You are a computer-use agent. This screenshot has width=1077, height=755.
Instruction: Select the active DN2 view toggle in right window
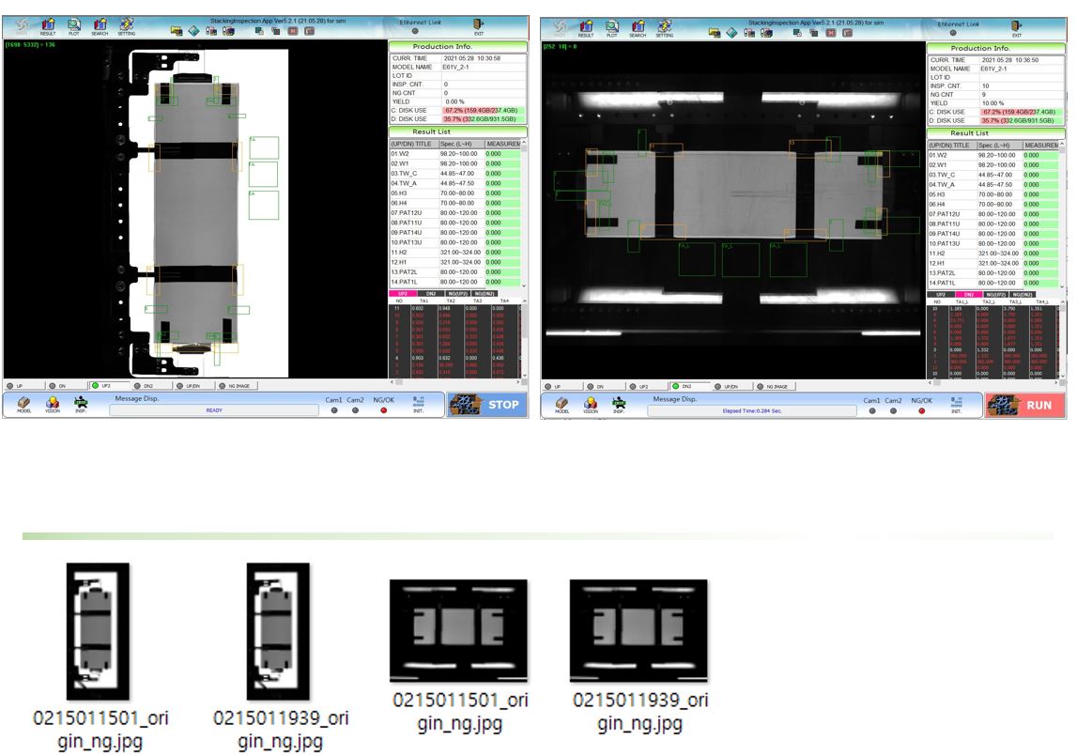(690, 387)
